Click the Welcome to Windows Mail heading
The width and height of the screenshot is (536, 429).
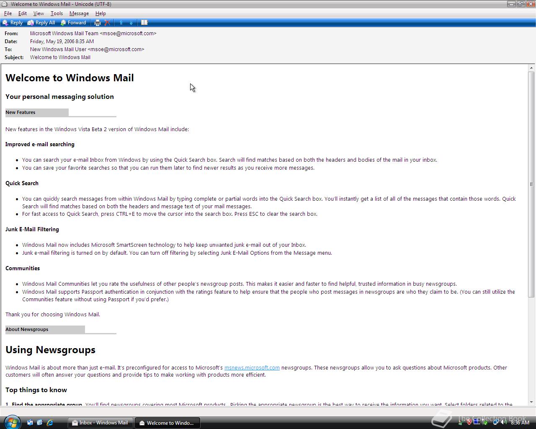click(x=70, y=78)
